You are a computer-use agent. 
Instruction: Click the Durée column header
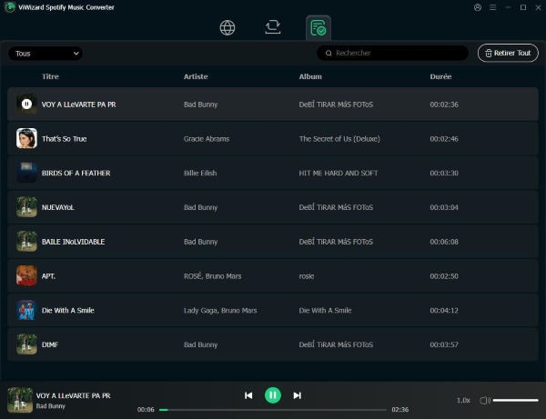point(440,76)
